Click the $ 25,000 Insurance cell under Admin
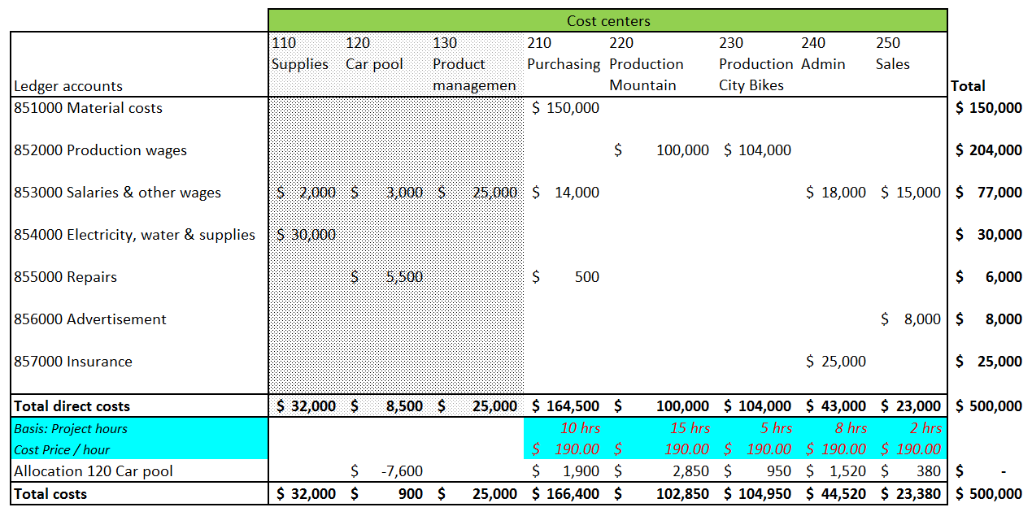 click(x=836, y=362)
